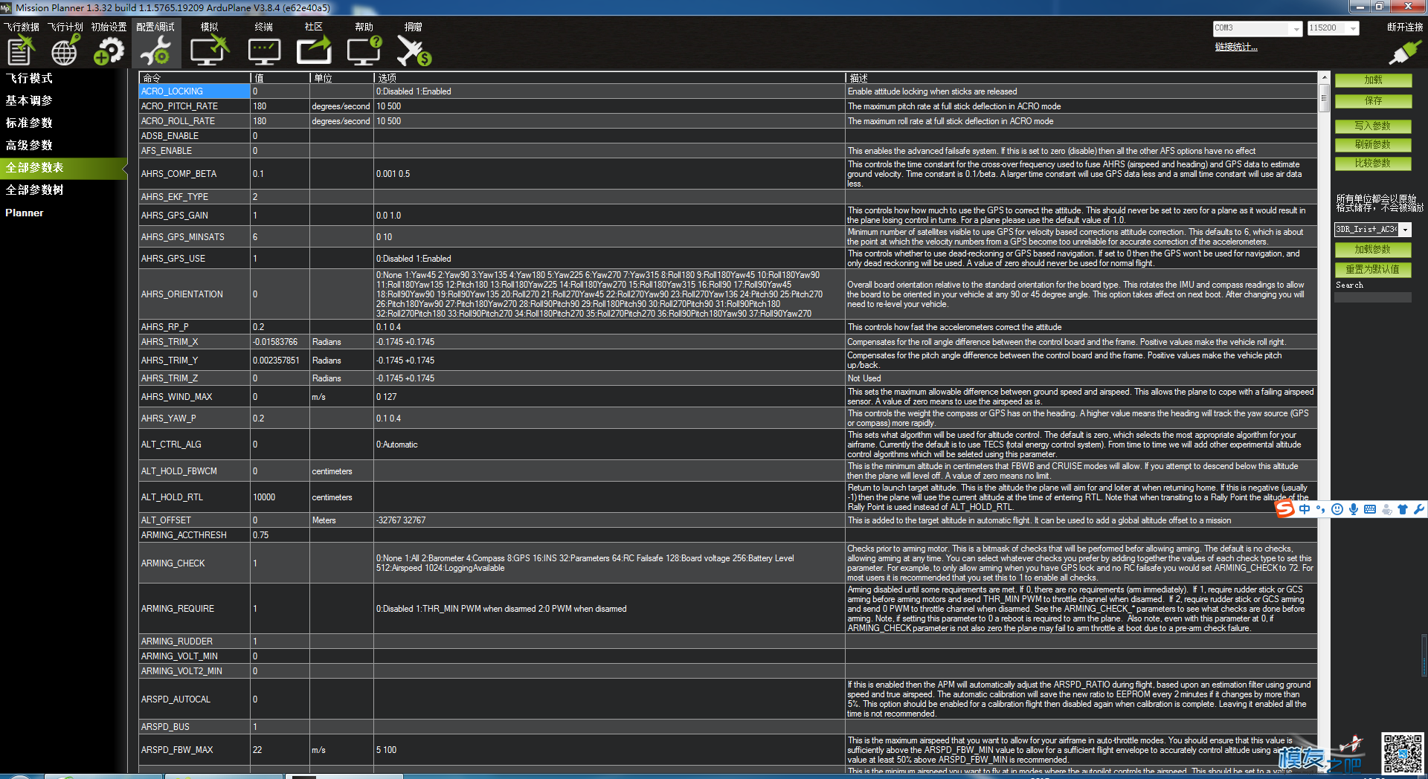
Task: Click the 加载参数 load preset button
Action: point(1373,250)
